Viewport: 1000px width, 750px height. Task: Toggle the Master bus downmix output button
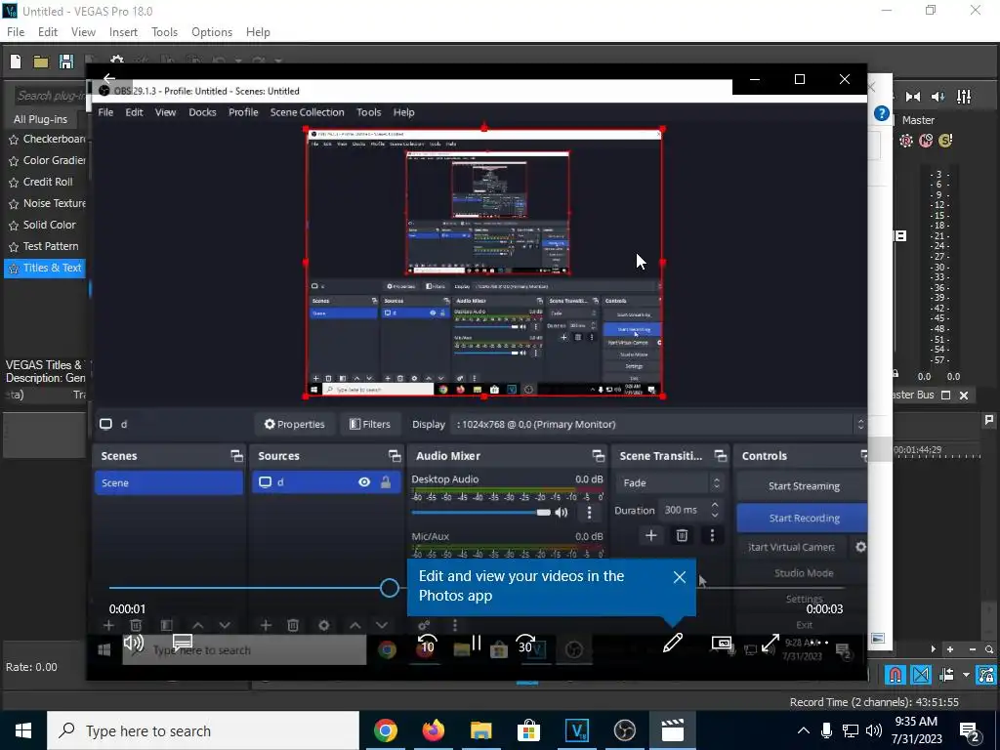click(913, 97)
